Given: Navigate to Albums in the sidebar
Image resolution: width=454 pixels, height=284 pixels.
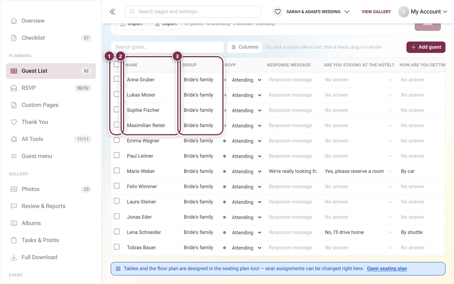Looking at the screenshot, I should point(51,223).
